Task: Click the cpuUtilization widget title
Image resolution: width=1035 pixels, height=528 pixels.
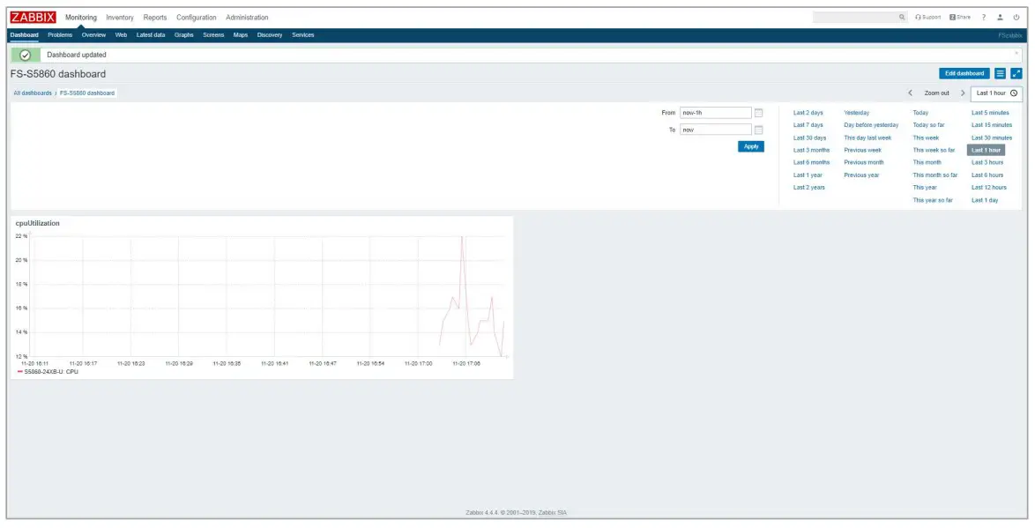Action: [x=38, y=223]
